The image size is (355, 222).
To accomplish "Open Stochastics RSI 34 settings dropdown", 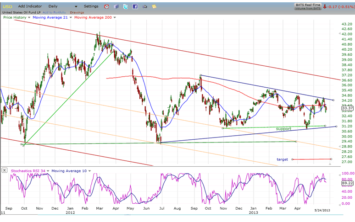I will click(47, 171).
